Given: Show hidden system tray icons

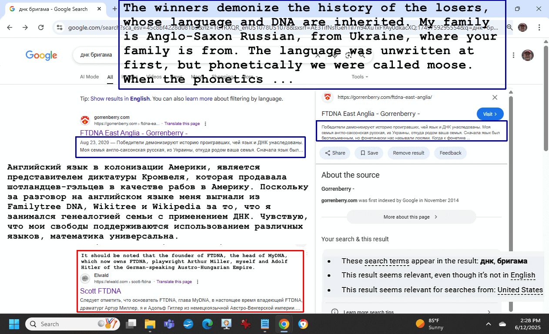Looking at the screenshot, I should [x=488, y=324].
